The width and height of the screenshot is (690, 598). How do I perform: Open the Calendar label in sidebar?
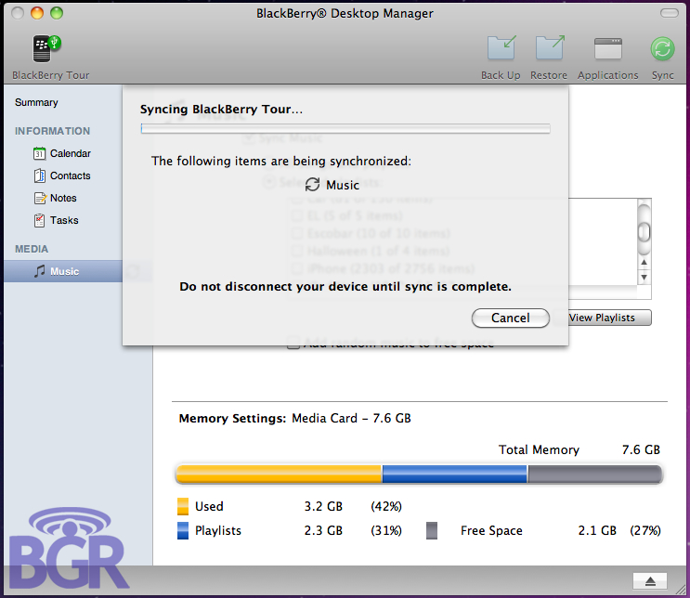pyautogui.click(x=71, y=153)
